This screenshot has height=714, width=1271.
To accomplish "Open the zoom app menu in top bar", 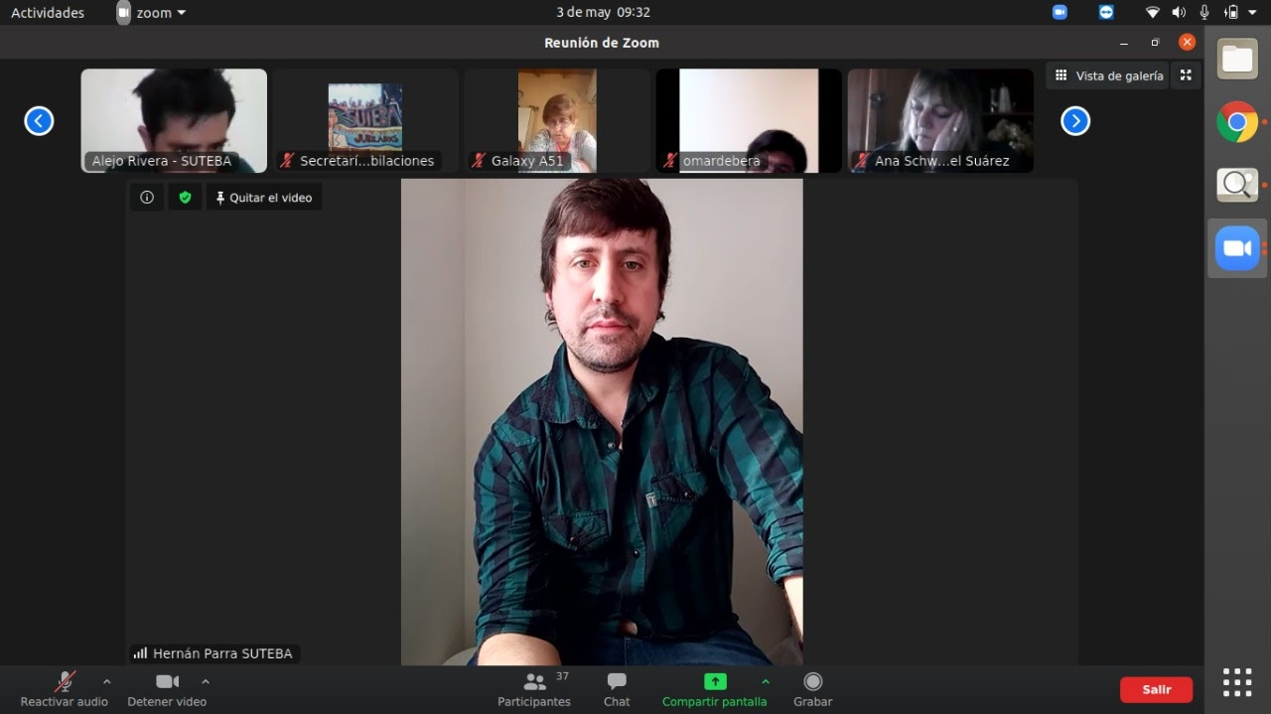I will (153, 13).
